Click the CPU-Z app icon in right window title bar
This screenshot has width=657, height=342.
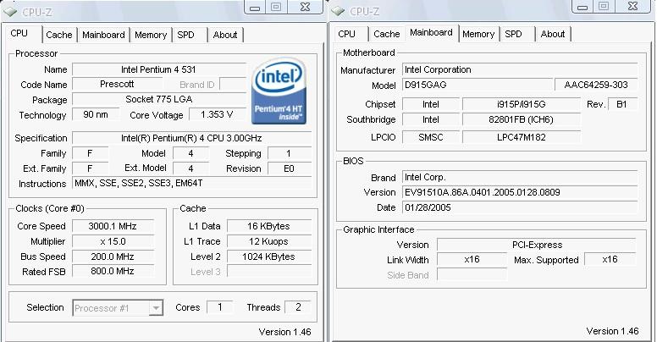(x=338, y=12)
